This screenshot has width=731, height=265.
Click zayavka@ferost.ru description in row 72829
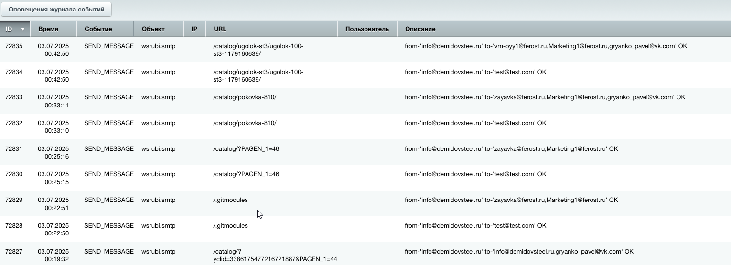point(511,200)
